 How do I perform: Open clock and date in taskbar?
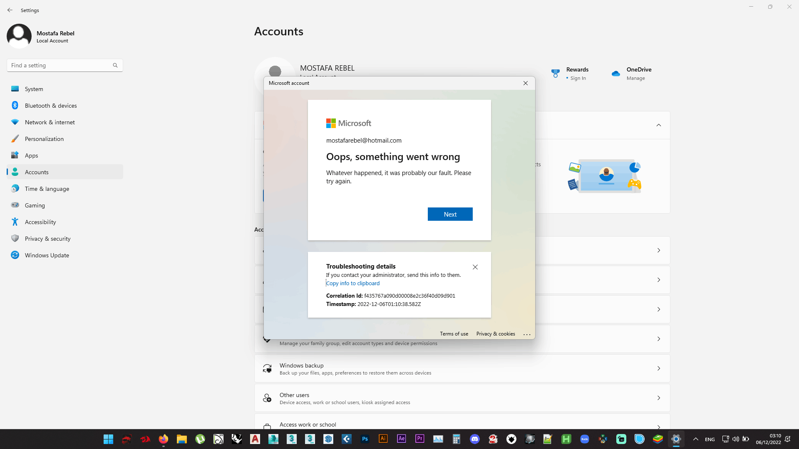click(769, 439)
